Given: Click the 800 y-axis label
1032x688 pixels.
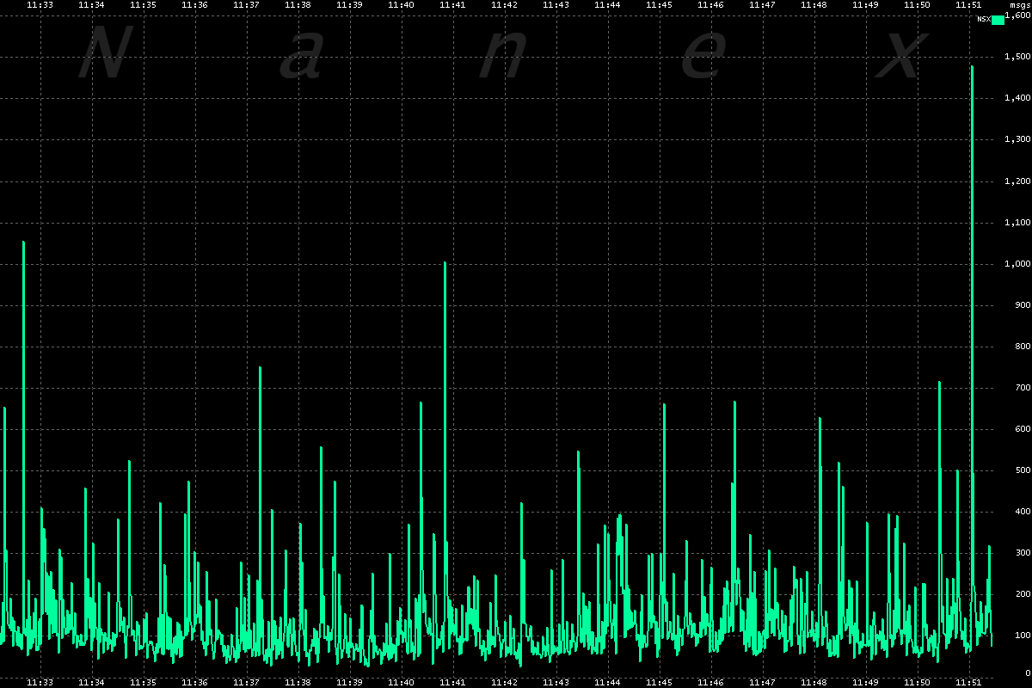Looking at the screenshot, I should [1023, 347].
